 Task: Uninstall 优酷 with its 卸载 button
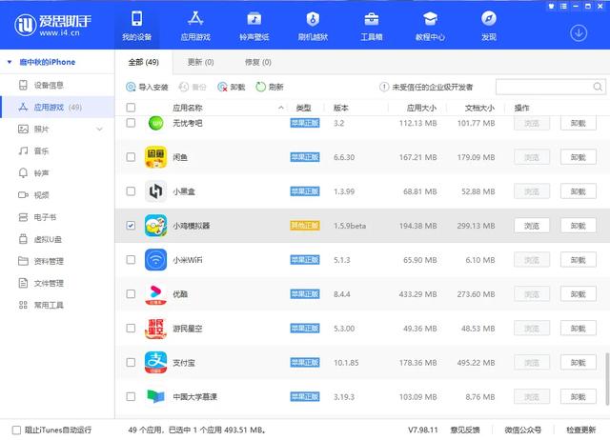579,294
